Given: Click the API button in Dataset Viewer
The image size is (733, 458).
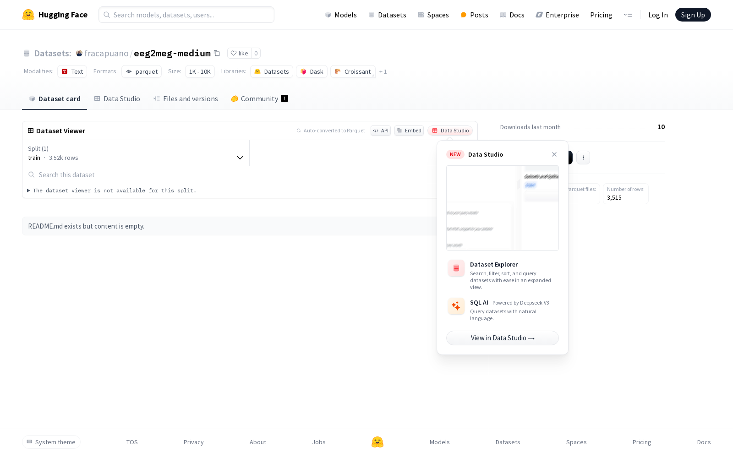Looking at the screenshot, I should pyautogui.click(x=381, y=131).
